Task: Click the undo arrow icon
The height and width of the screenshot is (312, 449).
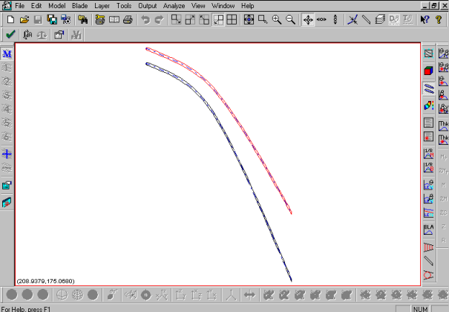Action: coord(145,19)
